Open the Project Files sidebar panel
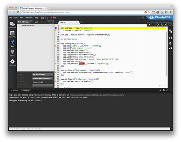 [x=12, y=25]
